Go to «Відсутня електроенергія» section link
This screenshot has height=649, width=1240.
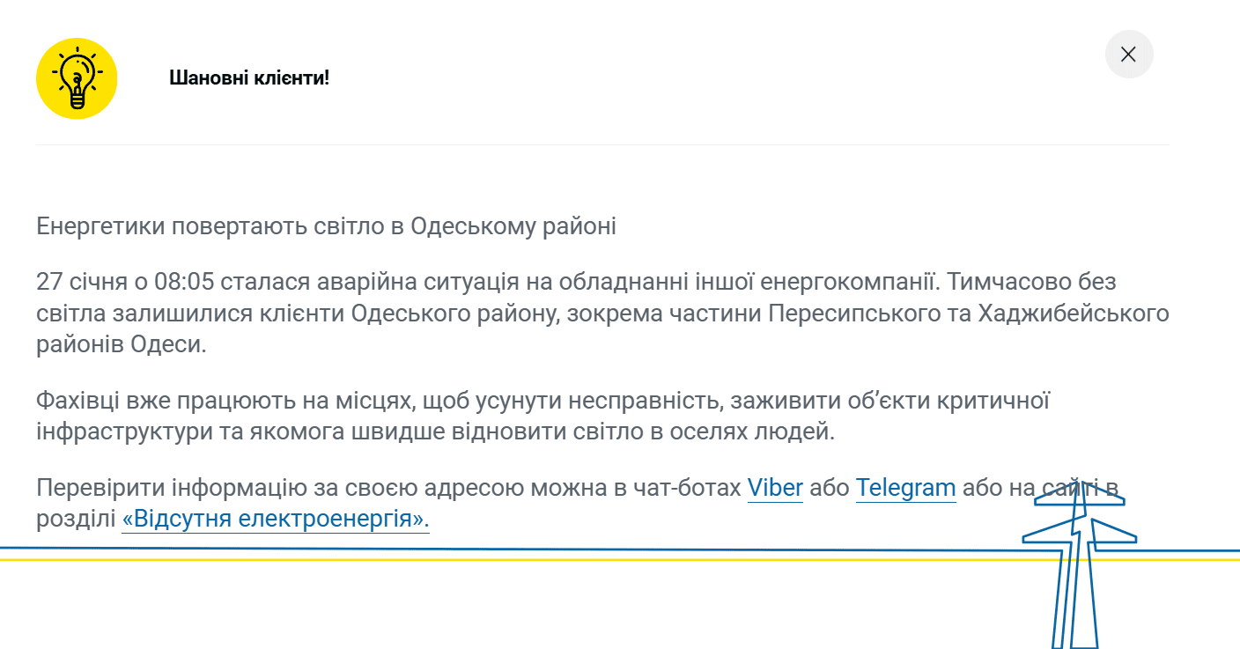275,519
